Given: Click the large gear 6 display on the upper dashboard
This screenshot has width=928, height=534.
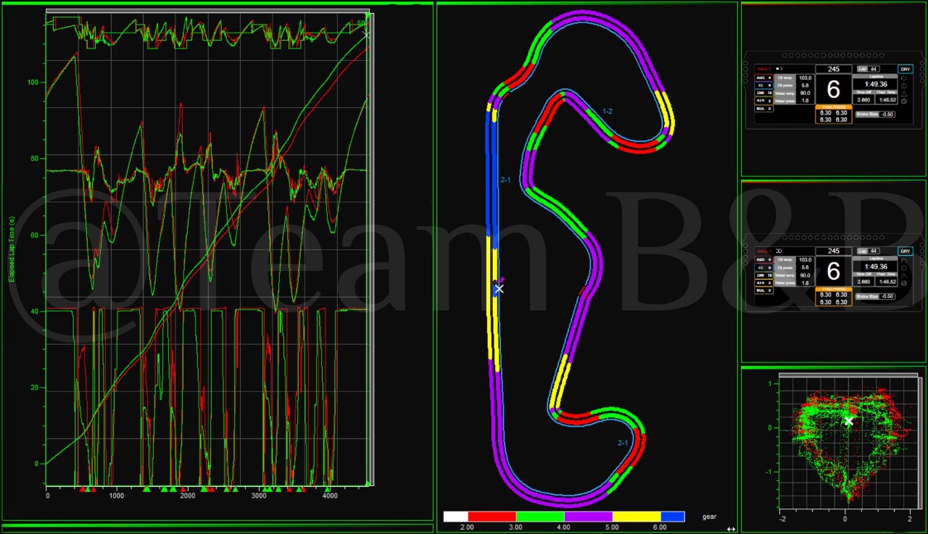Looking at the screenshot, I should coord(834,89).
